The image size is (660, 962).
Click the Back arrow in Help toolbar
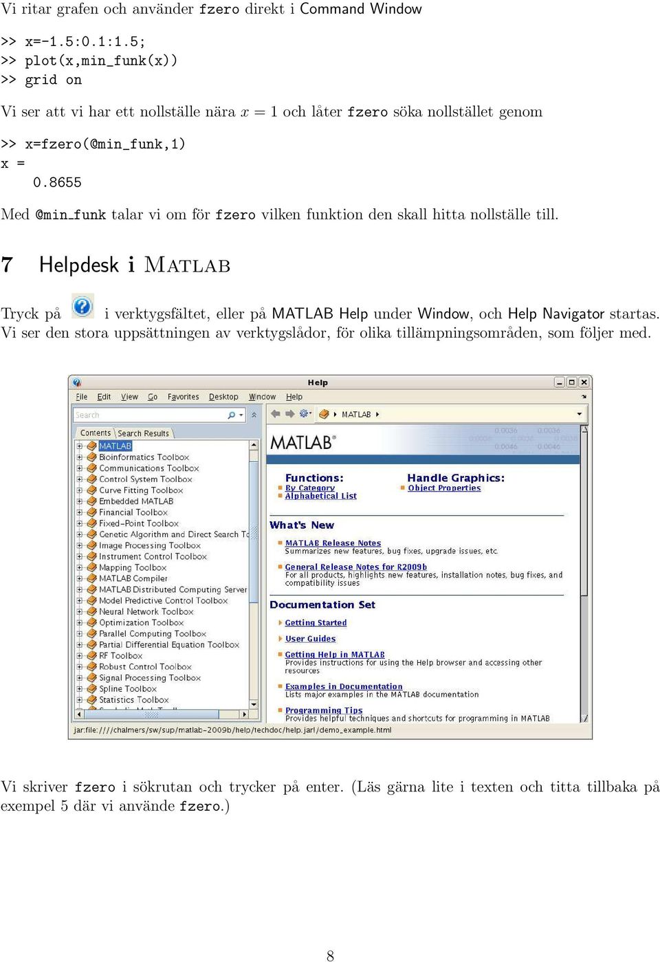(276, 414)
